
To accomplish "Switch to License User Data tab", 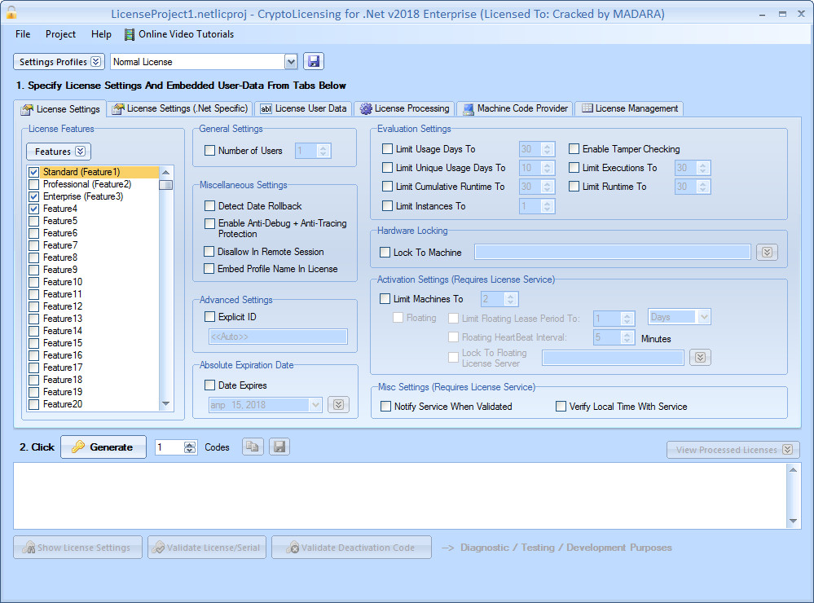I will coord(303,108).
